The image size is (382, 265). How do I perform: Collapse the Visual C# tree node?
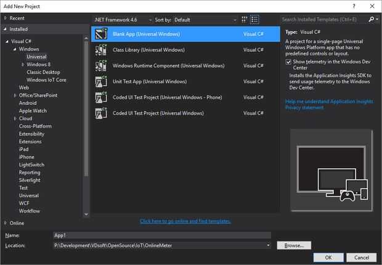[7, 41]
